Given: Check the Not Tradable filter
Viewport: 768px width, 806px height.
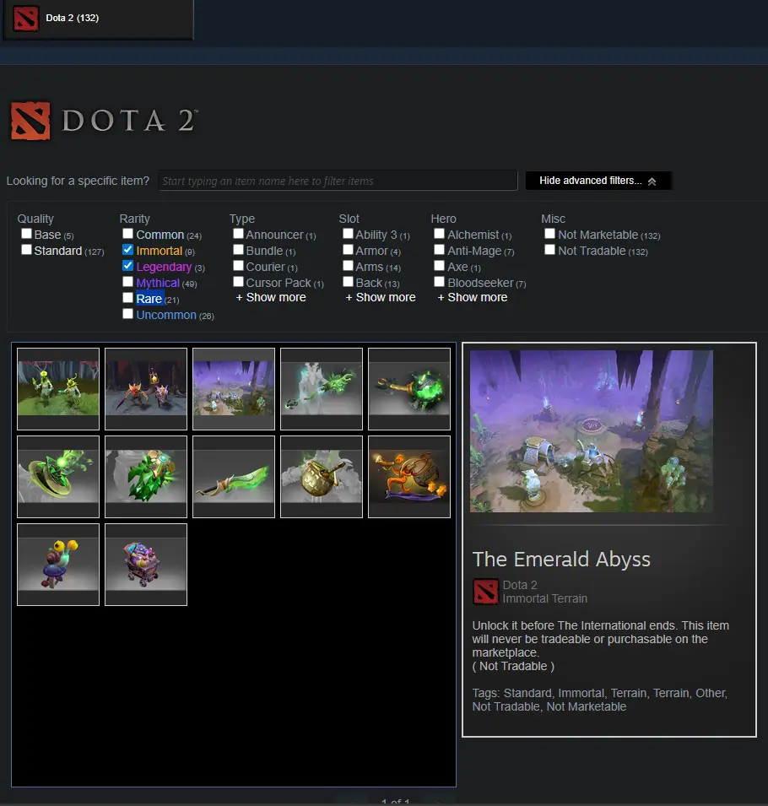Looking at the screenshot, I should coord(549,250).
